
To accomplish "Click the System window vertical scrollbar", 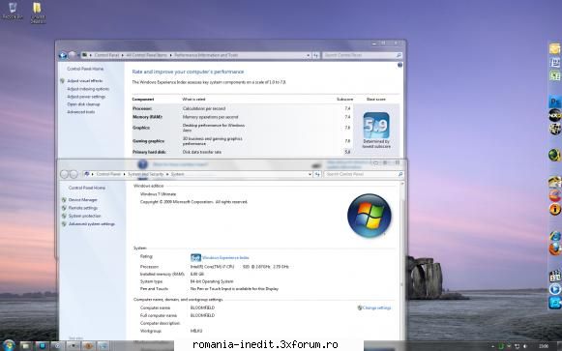I will point(401,261).
